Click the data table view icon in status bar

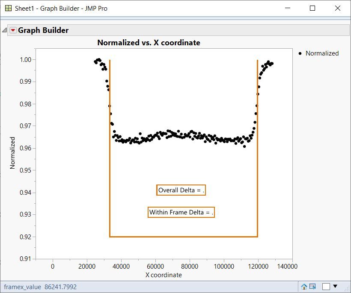click(x=312, y=287)
